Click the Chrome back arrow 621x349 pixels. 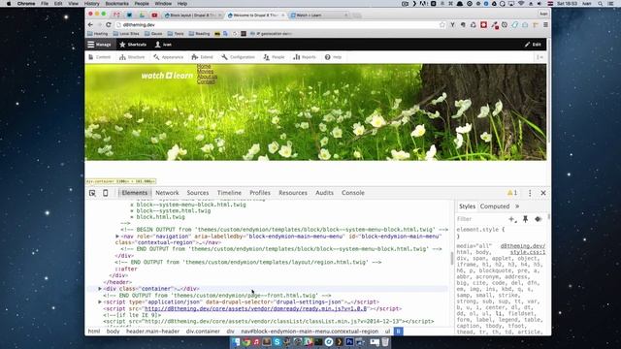pos(90,24)
